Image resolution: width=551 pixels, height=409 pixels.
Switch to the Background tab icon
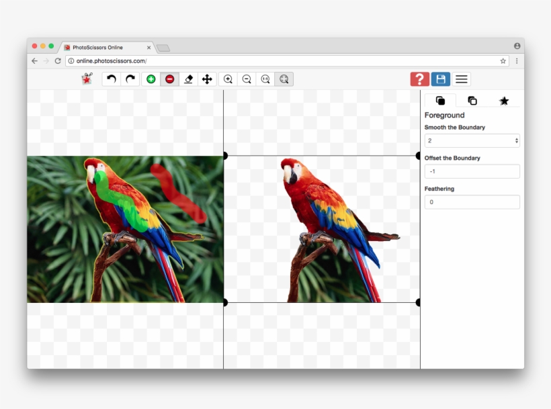coord(472,101)
